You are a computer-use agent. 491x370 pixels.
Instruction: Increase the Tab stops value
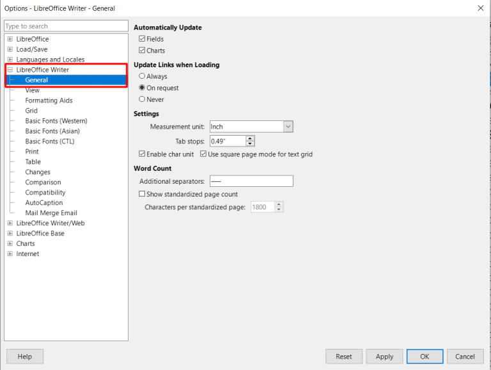pyautogui.click(x=250, y=138)
